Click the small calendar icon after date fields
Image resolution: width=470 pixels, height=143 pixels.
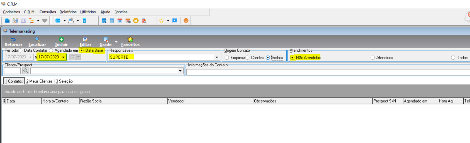pyautogui.click(x=73, y=57)
